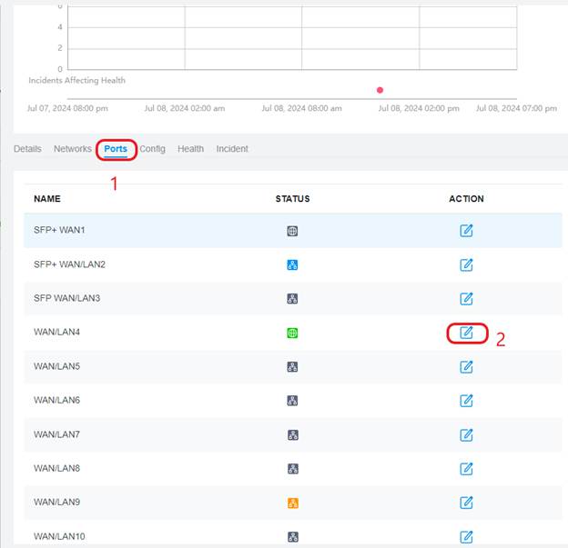Viewport: 568px width, 548px height.
Task: Click edit icon for WAN/LAN7
Action: click(466, 434)
